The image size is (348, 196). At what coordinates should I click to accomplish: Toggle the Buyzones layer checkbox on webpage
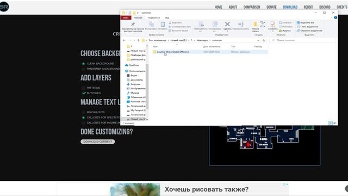pyautogui.click(x=84, y=93)
